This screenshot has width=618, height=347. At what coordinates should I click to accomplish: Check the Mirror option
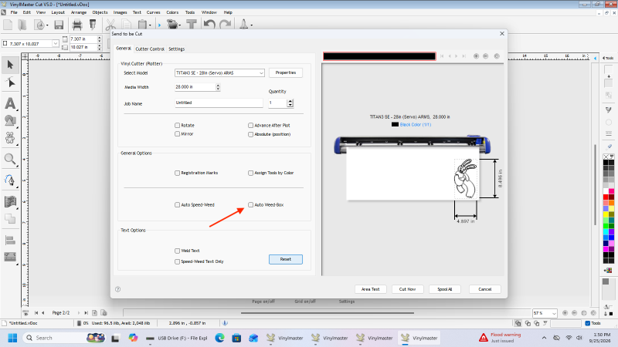(x=178, y=133)
